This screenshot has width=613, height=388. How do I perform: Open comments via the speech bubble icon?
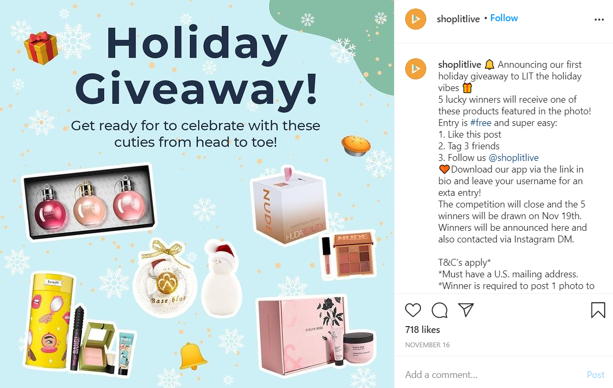(440, 310)
